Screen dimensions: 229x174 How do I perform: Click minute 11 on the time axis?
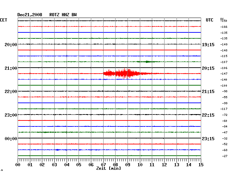(152, 164)
